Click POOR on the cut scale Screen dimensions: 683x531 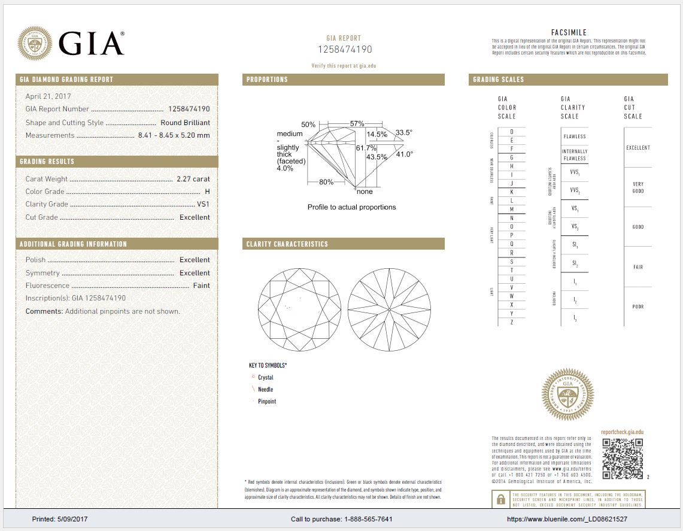(638, 307)
